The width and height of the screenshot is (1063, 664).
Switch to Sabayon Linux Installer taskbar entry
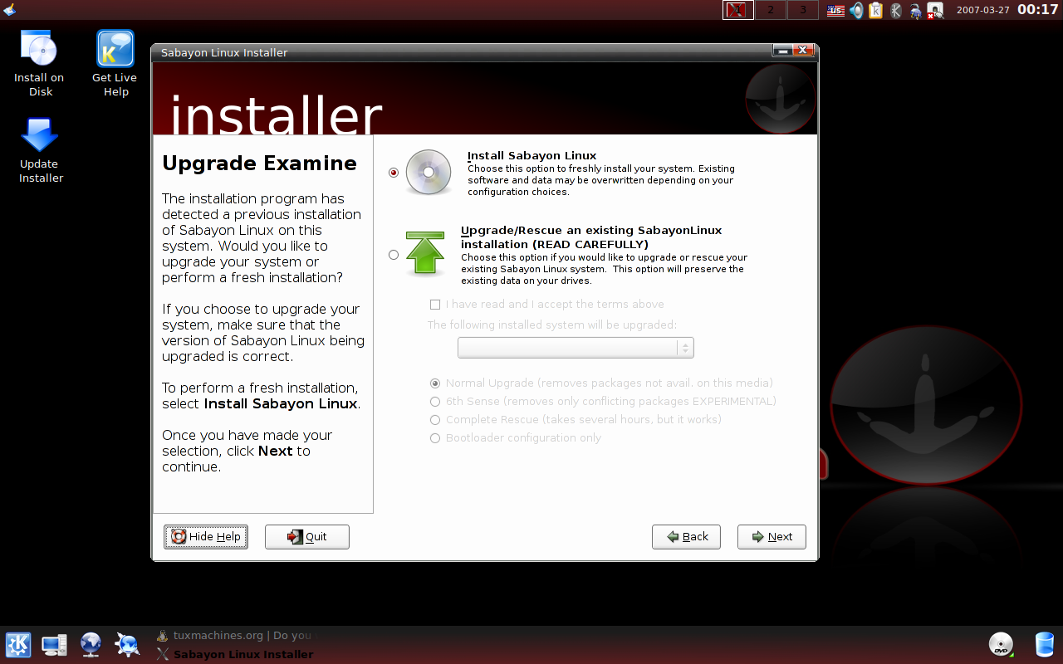click(236, 654)
